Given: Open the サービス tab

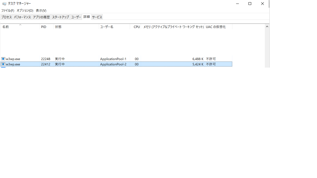Looking at the screenshot, I should click(x=96, y=17).
